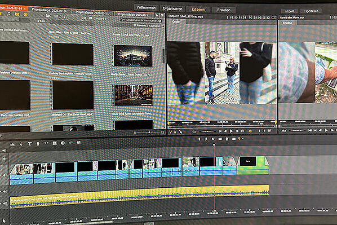Select the 'Beds Are Burning.mp4' label
The image size is (337, 225).
point(15,115)
